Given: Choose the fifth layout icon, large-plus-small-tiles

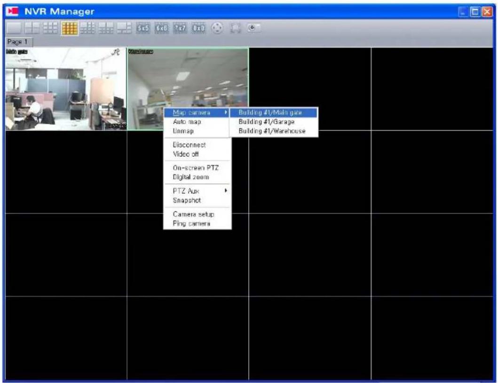Looking at the screenshot, I should [87, 28].
